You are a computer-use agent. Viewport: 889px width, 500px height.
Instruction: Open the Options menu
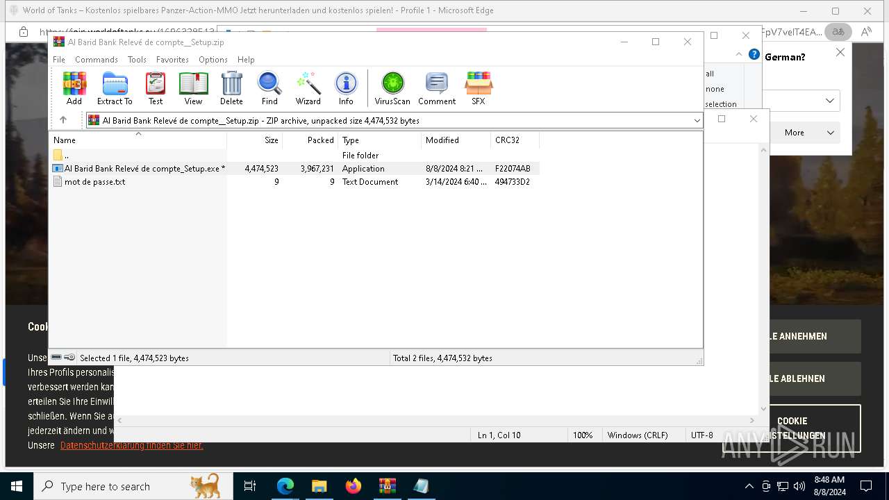pos(213,60)
